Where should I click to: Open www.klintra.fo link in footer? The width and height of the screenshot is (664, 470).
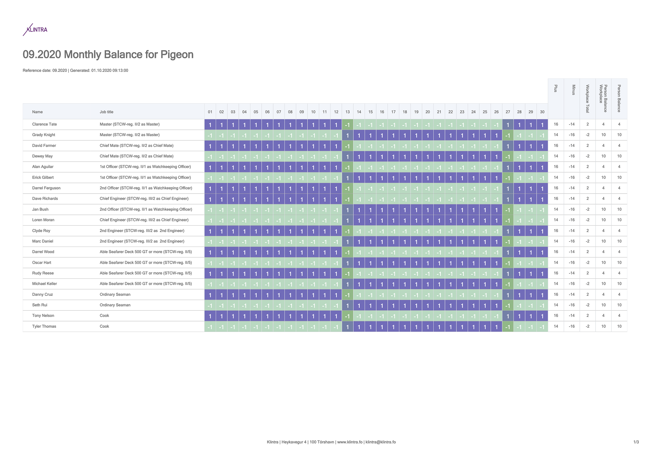[350, 442]
